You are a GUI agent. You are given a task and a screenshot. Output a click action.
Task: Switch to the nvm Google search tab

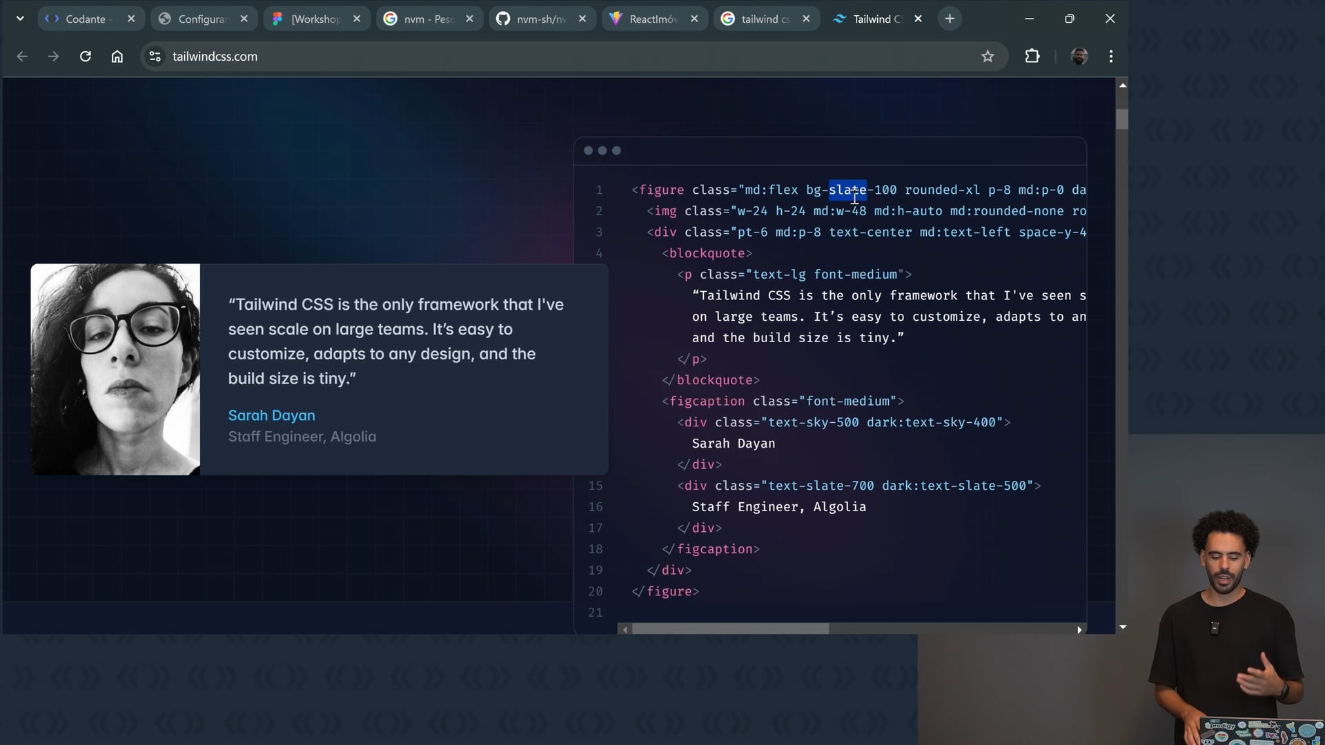point(429,19)
